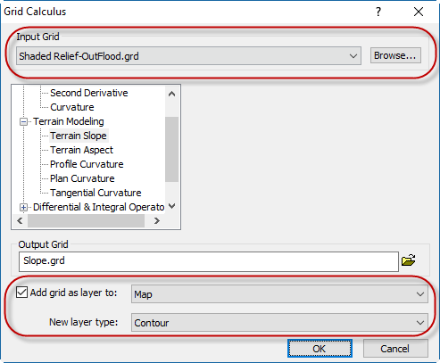Close the Grid Calculus dialog
Screen dimensions: 440x363
pos(419,12)
